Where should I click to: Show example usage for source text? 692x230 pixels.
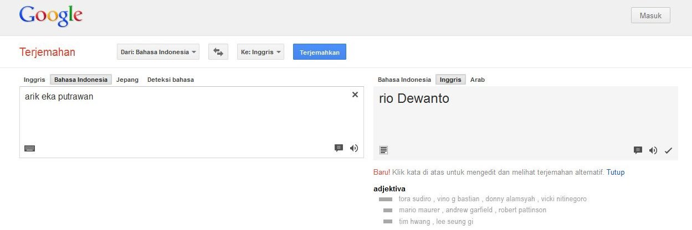[x=339, y=148]
